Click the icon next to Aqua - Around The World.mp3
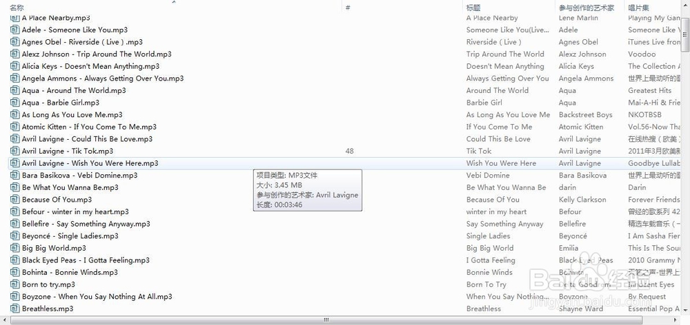This screenshot has height=325, width=690. coord(15,90)
